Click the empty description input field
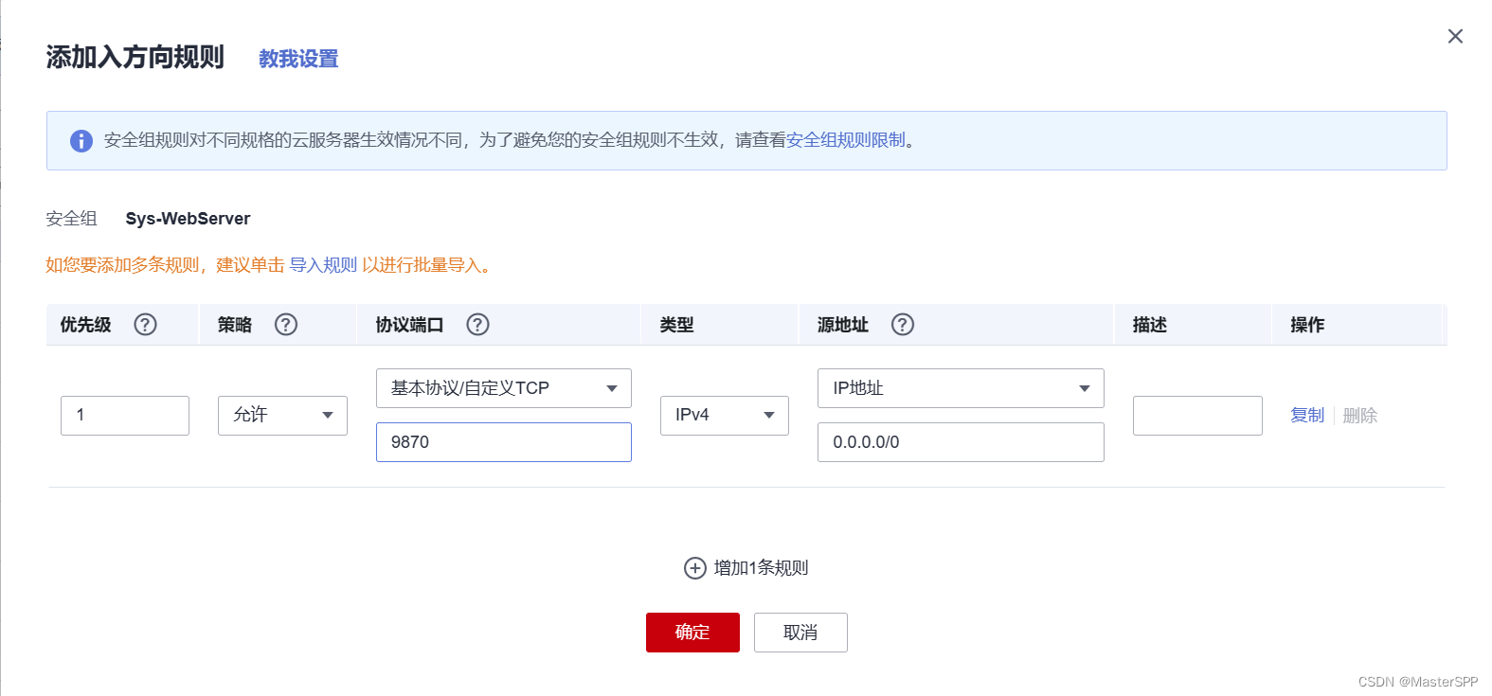The width and height of the screenshot is (1492, 696). tap(1197, 416)
